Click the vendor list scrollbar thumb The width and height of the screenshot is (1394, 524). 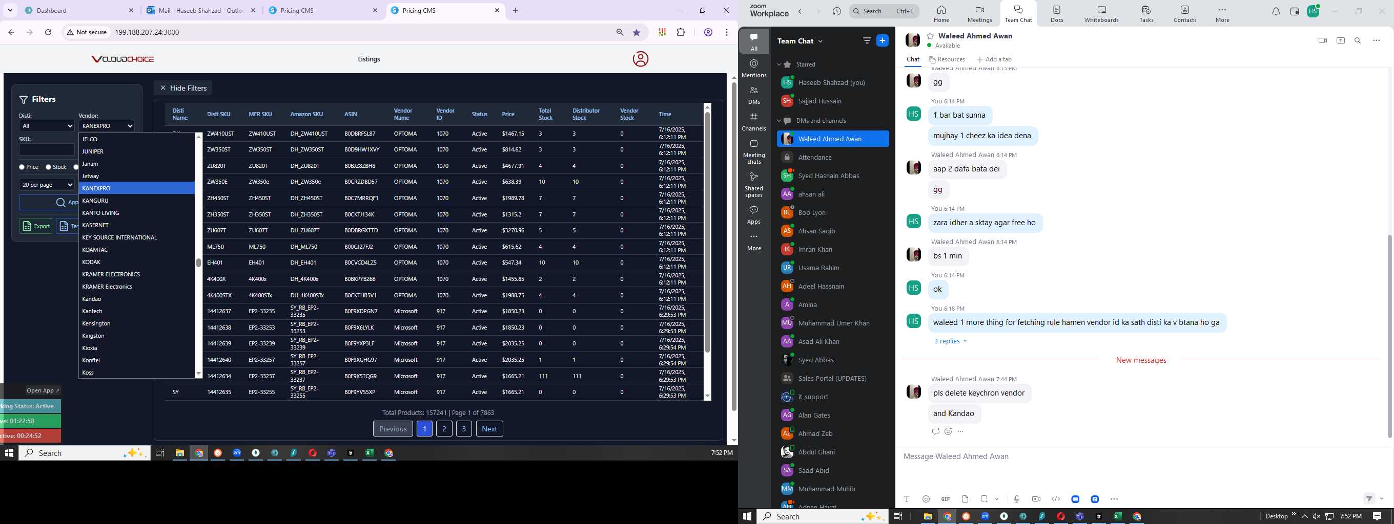tap(198, 263)
